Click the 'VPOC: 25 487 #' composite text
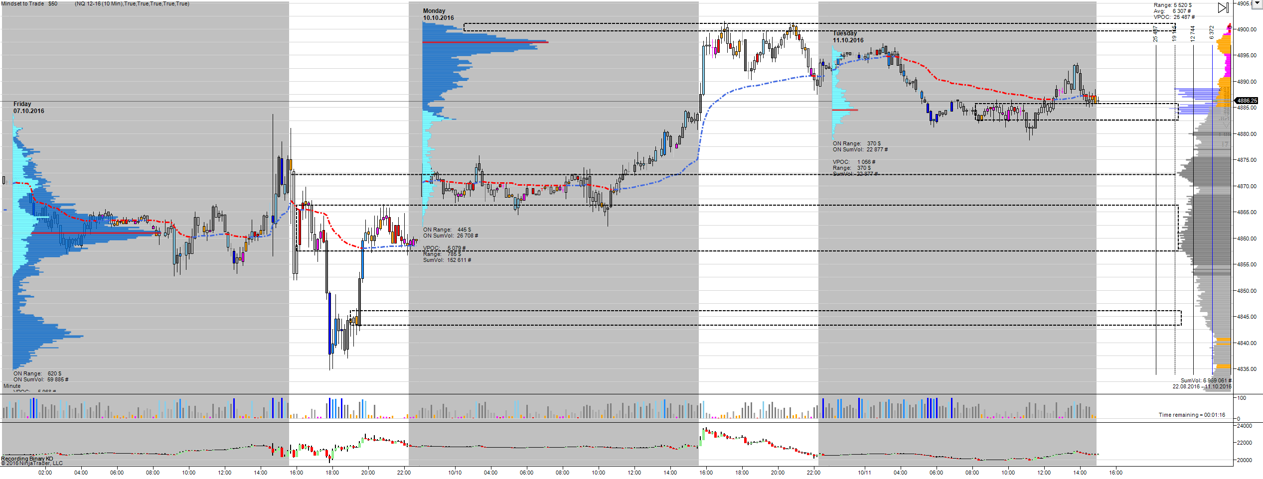Screen dimensions: 1263x479 1174,17
